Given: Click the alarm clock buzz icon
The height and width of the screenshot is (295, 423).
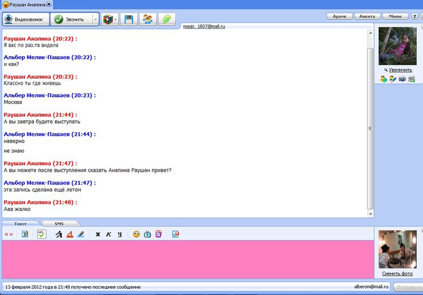Looking at the screenshot, I should tap(158, 234).
